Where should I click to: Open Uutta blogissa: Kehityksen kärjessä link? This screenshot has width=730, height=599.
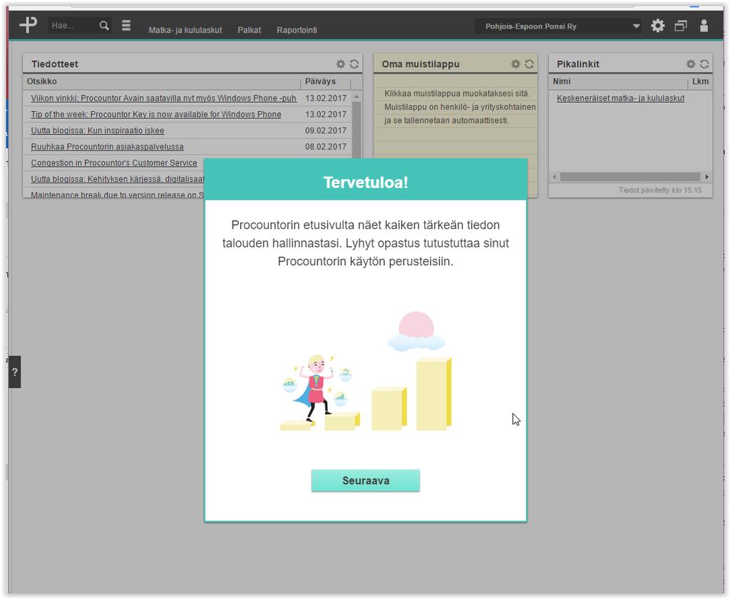point(118,179)
